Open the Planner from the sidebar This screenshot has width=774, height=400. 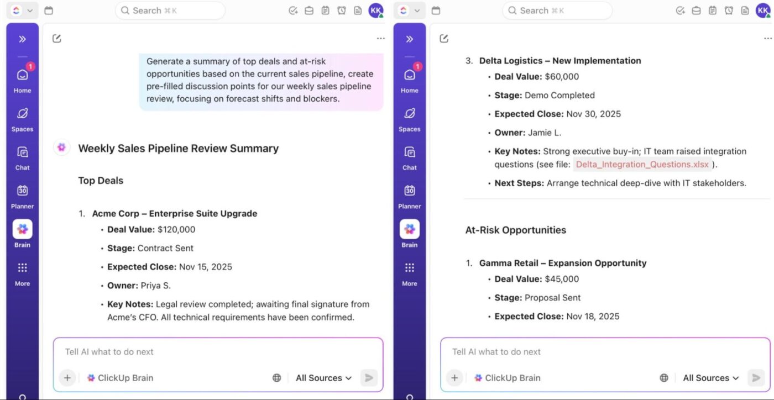tap(22, 194)
